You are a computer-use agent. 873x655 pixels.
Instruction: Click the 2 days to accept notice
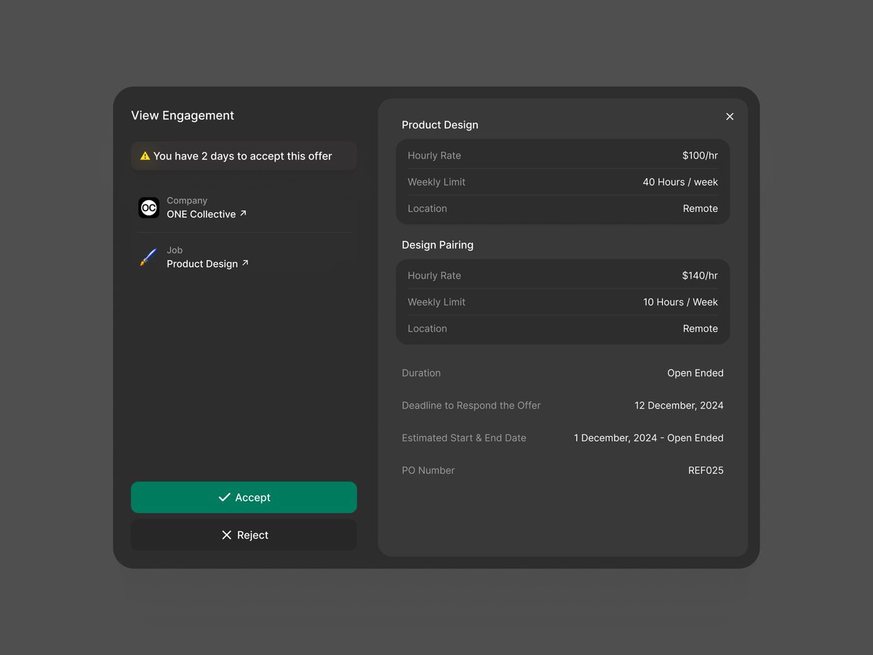[x=244, y=156]
